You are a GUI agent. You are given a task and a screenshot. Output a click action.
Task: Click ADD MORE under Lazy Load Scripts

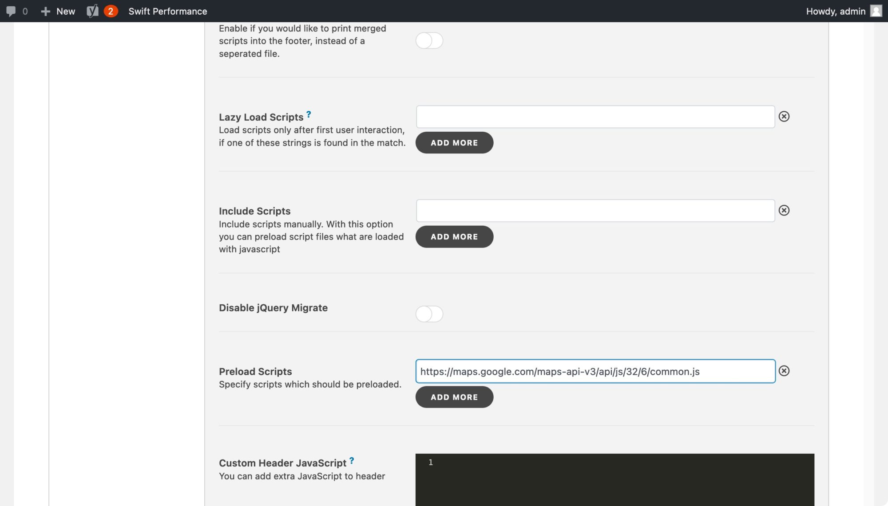454,142
